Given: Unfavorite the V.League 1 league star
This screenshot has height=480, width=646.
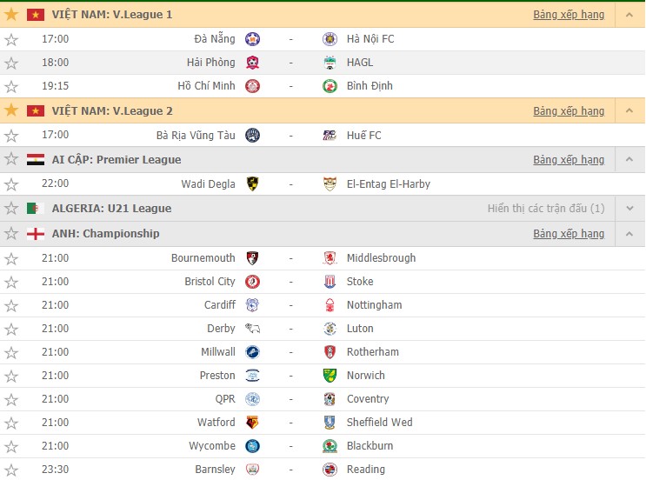Looking at the screenshot, I should [11, 15].
